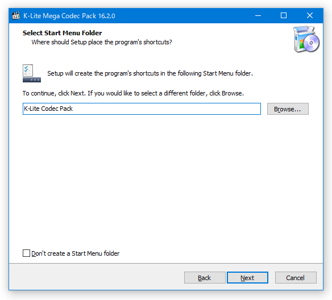Click the Select Start Menu Folder heading
Viewport: 332px width, 300px height.
(x=63, y=33)
